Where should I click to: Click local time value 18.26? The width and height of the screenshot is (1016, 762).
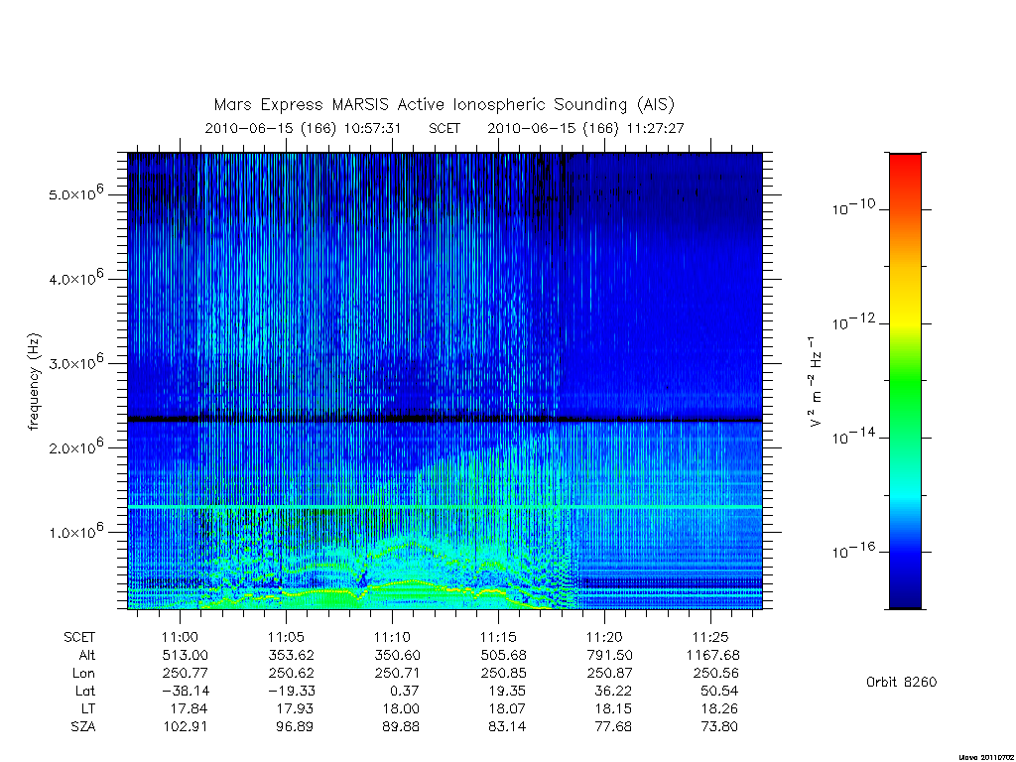point(720,708)
